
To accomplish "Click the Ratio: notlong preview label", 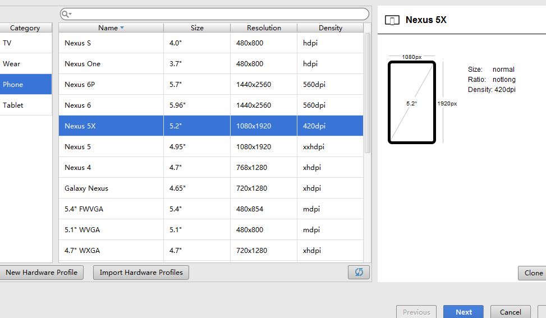I will click(492, 79).
